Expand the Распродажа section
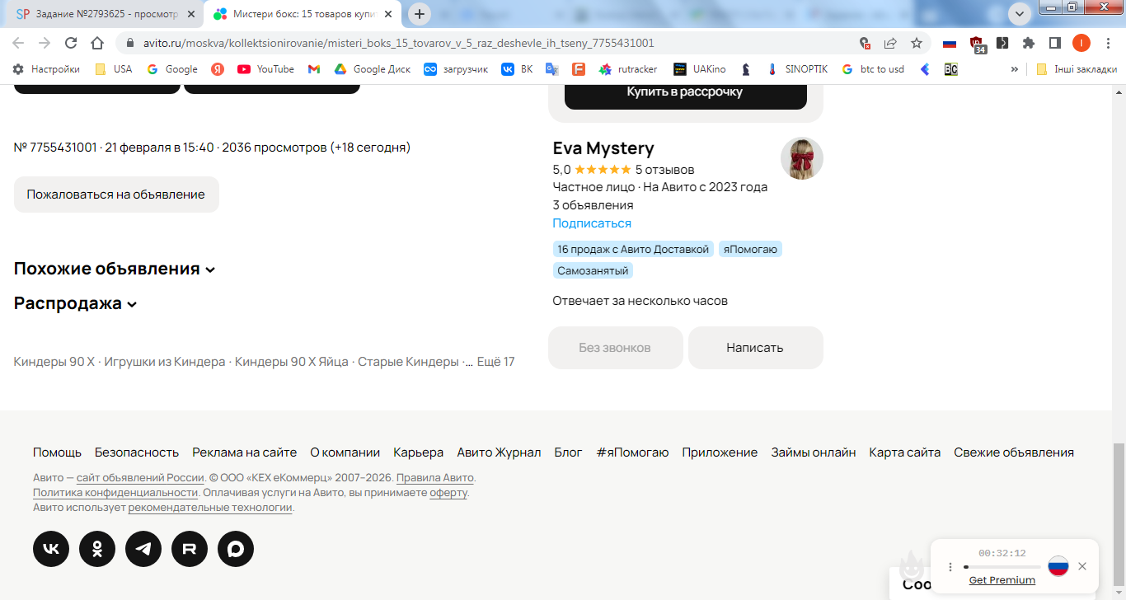The image size is (1126, 600). click(76, 303)
